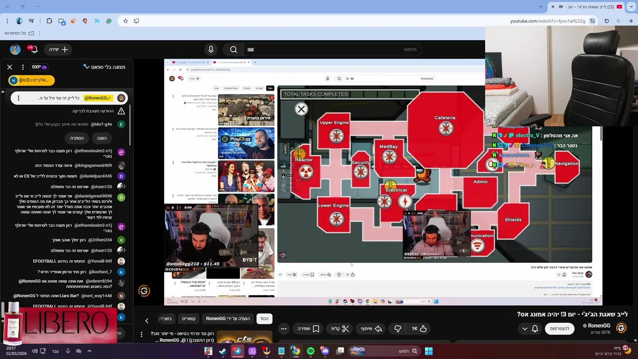The width and height of the screenshot is (638, 359).
Task: Show hidden tray icons chevron
Action: pyautogui.click(x=89, y=351)
